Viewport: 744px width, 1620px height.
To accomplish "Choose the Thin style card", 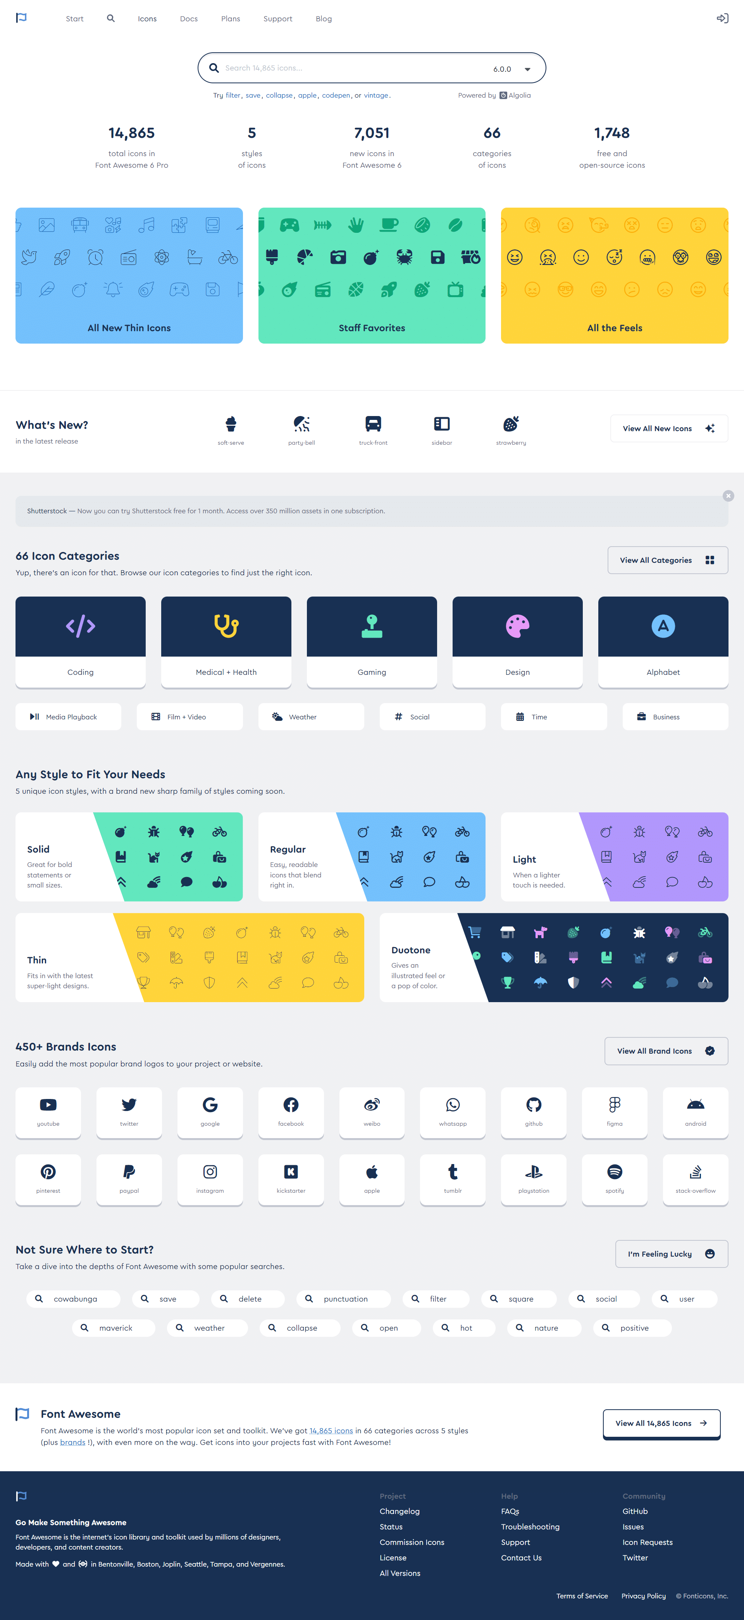I will [190, 958].
